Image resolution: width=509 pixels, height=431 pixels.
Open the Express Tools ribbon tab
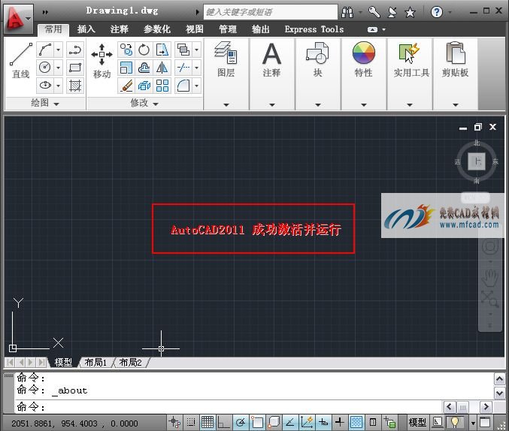tap(314, 29)
